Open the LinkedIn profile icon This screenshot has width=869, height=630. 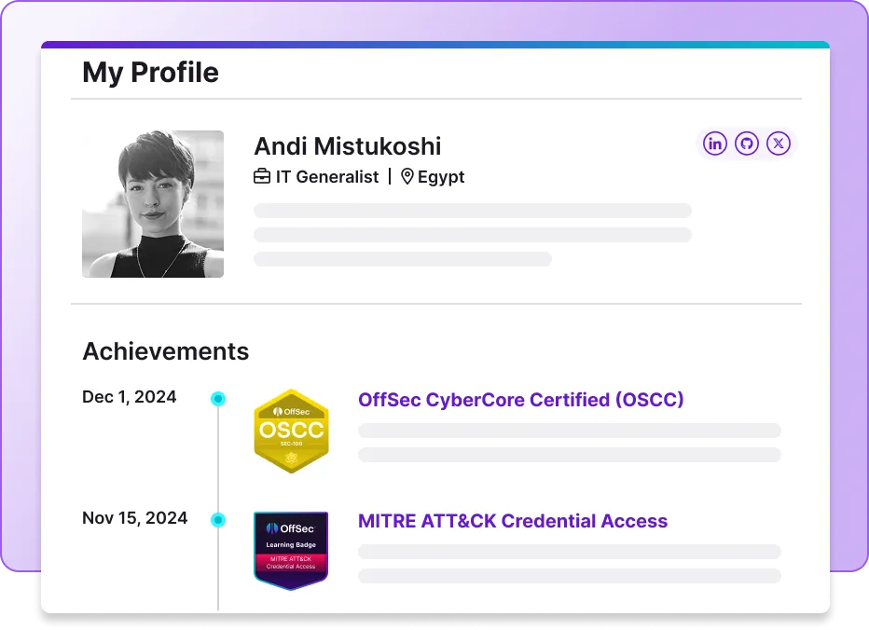point(714,143)
